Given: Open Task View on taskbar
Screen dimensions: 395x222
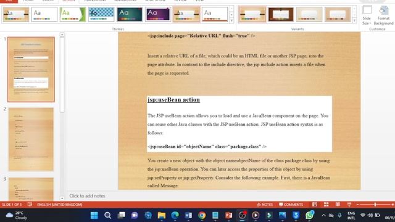Looking at the screenshot, I should click(121, 215).
